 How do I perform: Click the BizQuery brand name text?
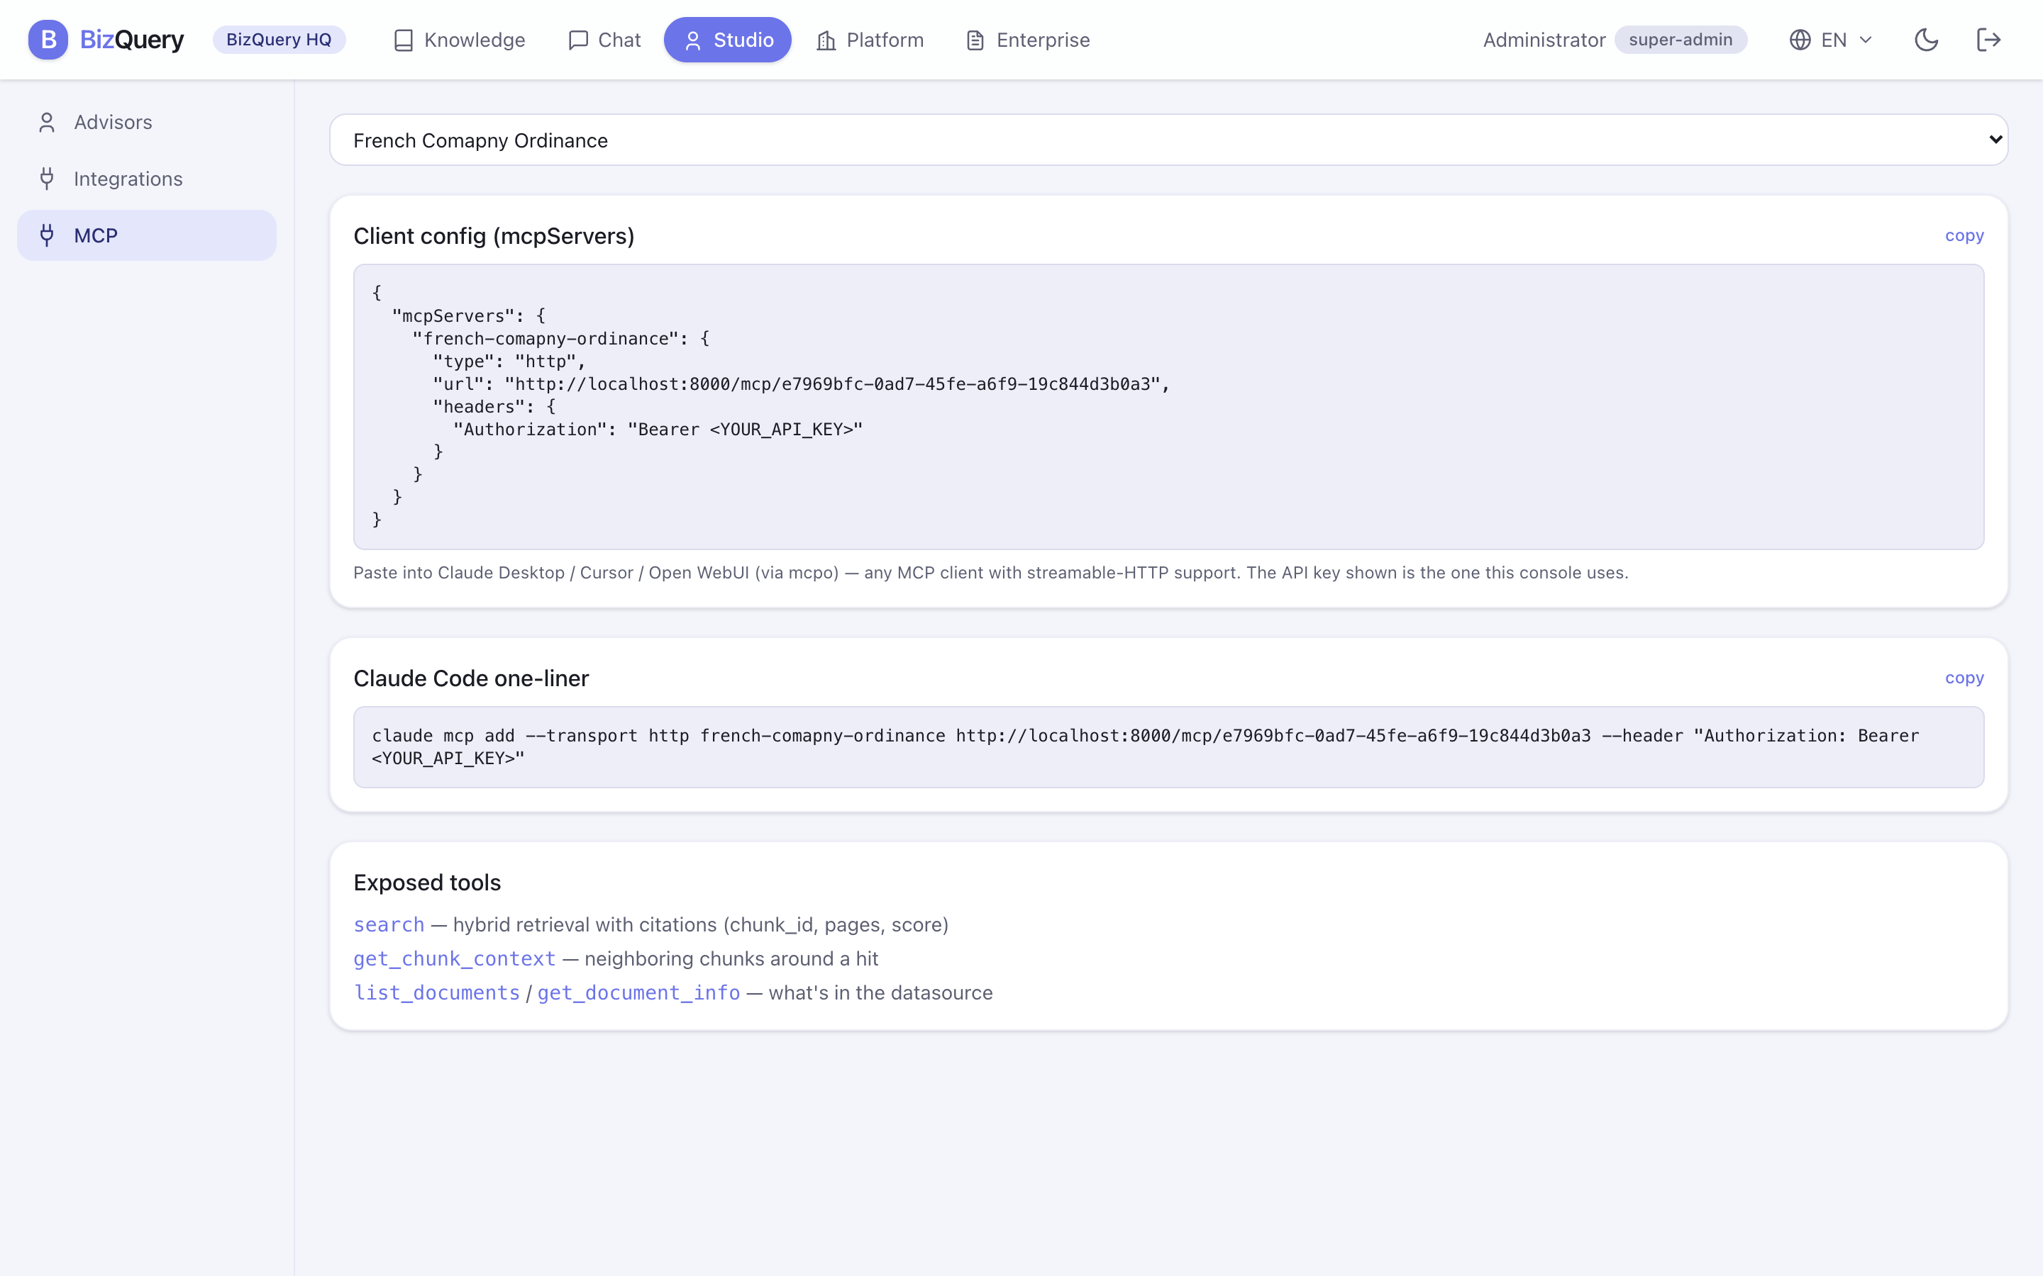pos(132,40)
